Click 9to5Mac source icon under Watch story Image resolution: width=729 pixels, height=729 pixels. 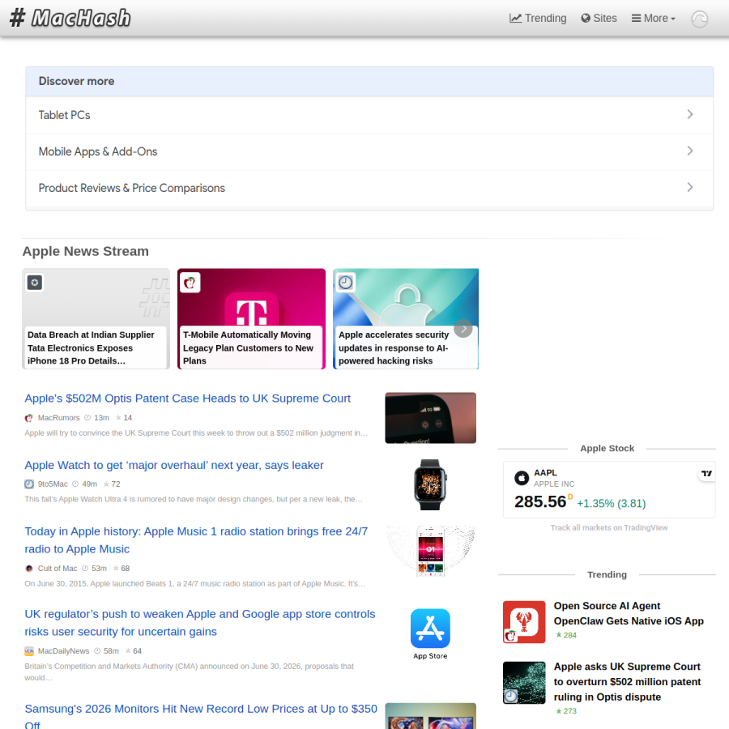[x=29, y=484]
